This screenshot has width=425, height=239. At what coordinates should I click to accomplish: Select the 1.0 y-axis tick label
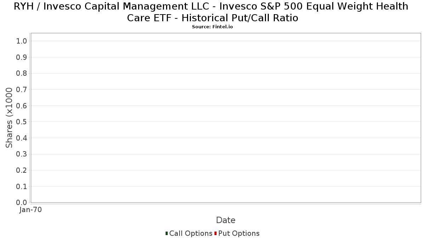click(22, 41)
